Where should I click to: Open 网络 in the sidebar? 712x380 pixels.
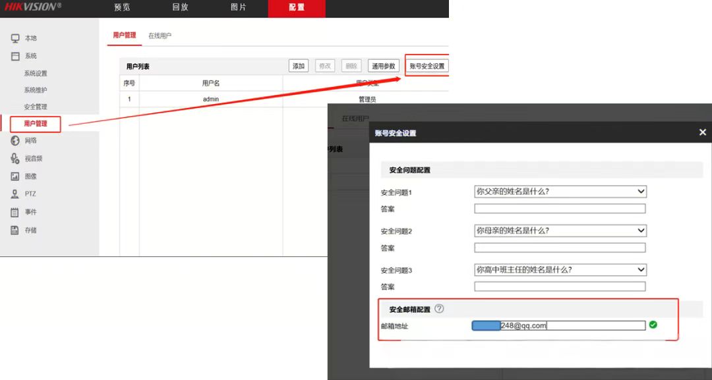tap(31, 140)
